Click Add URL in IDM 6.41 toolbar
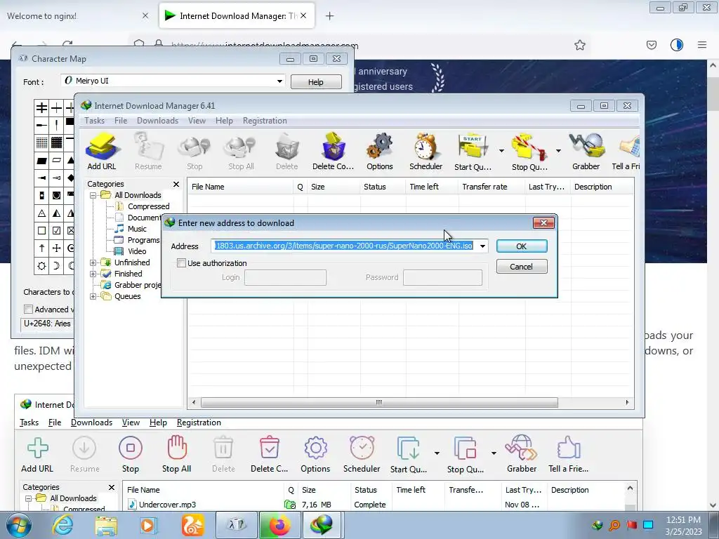Viewport: 719px width, 539px height. (x=102, y=152)
